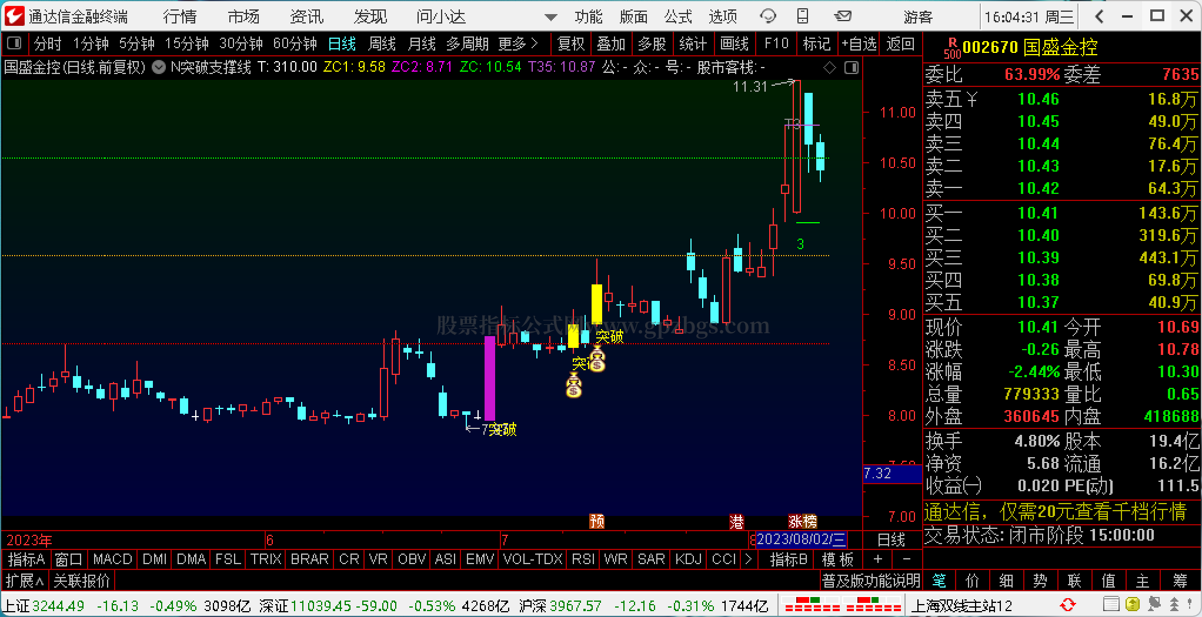Expand the 扩展 panel
The image size is (1202, 617).
click(x=25, y=581)
